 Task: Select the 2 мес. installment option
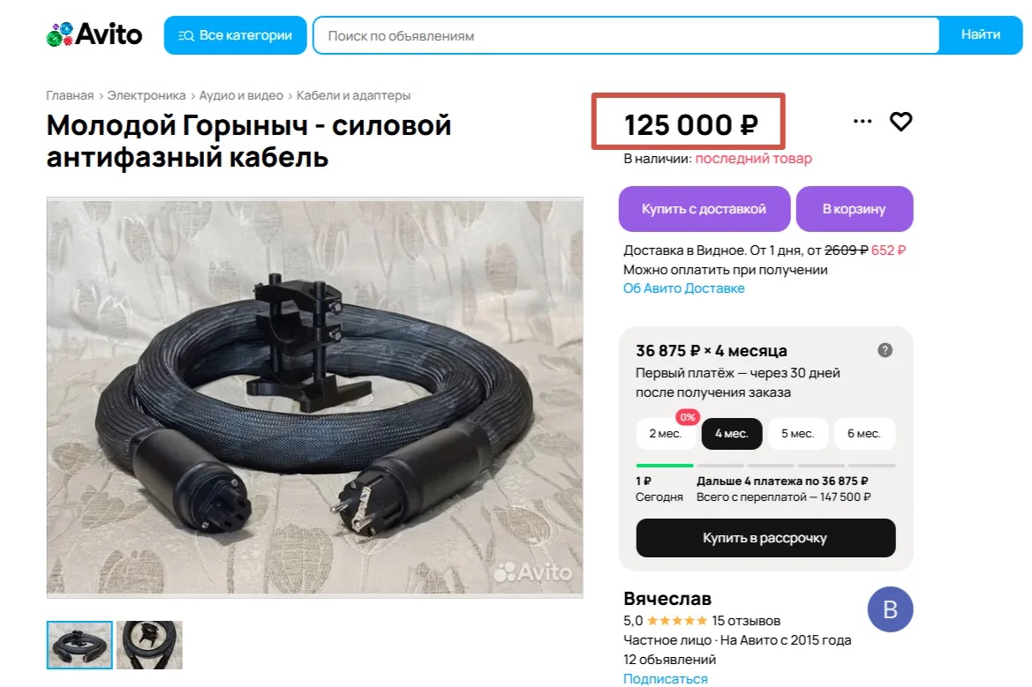coord(665,434)
